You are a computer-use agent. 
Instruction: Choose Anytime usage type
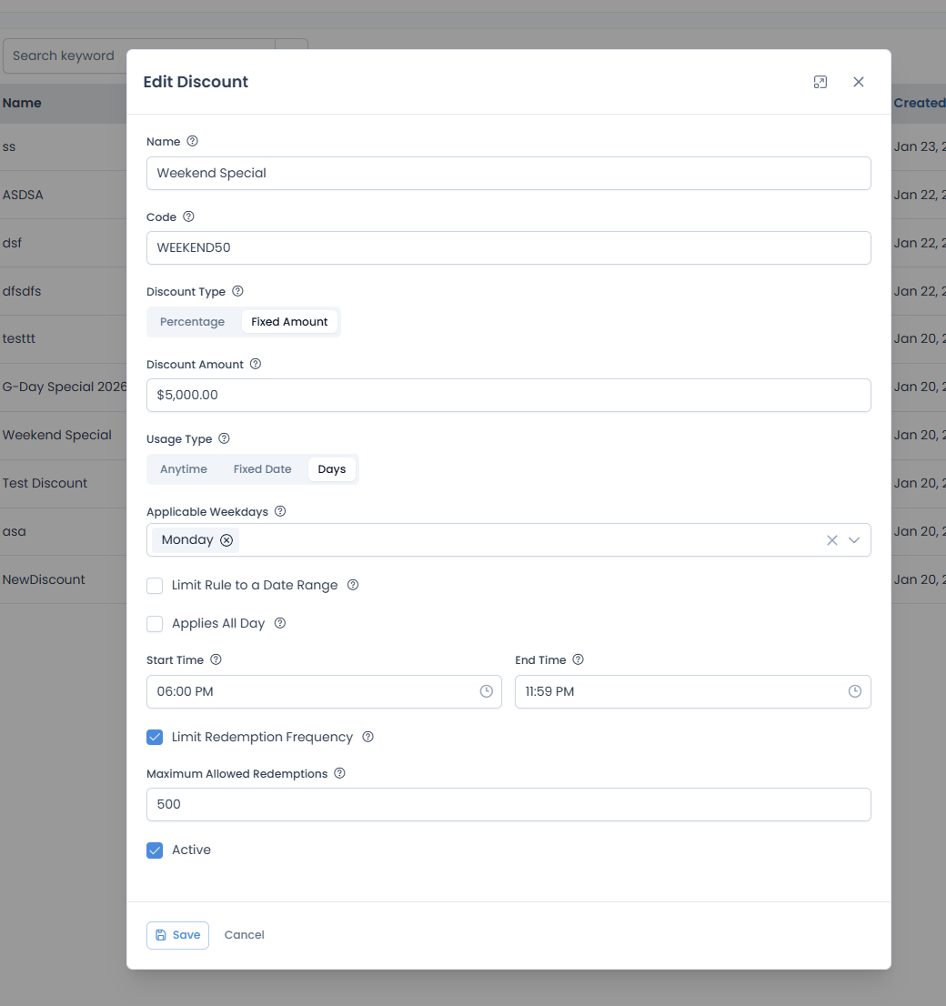pos(184,469)
